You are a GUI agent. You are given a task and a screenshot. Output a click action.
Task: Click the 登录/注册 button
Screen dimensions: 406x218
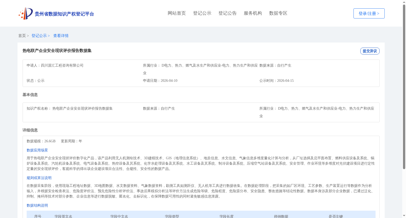coord(369,13)
